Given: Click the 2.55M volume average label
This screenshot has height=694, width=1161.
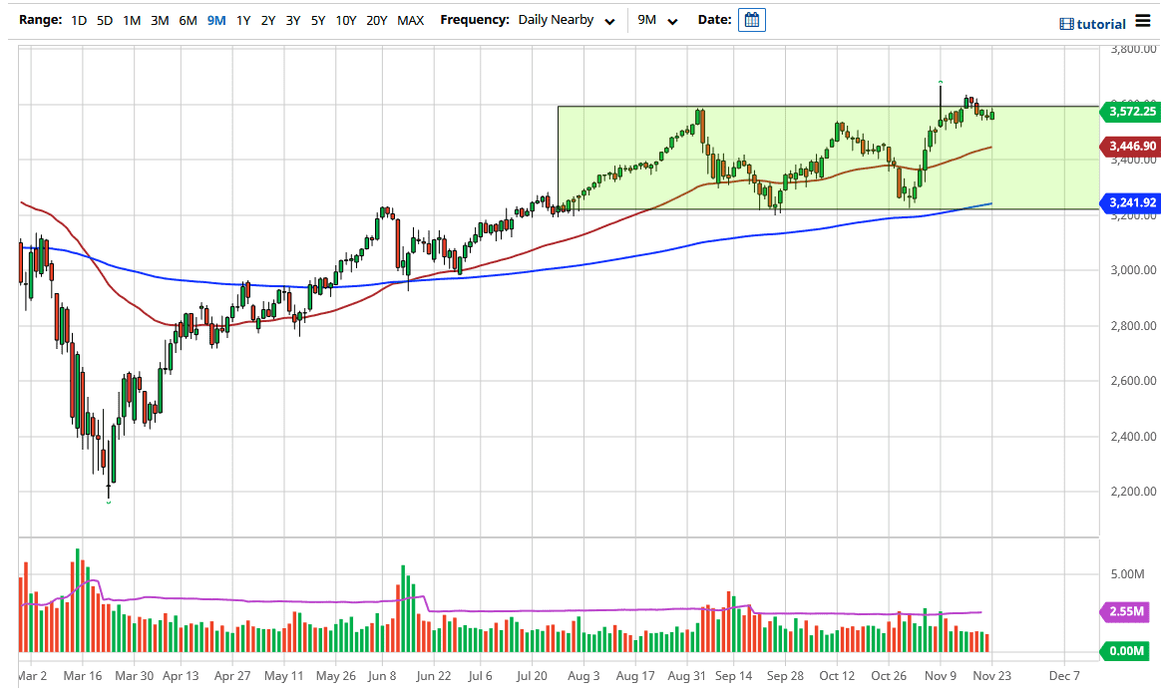Looking at the screenshot, I should (x=1125, y=612).
